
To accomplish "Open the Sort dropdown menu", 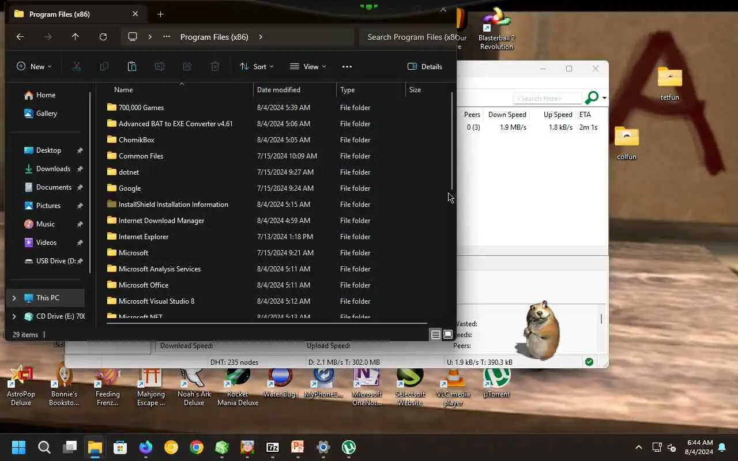I will 257,67.
